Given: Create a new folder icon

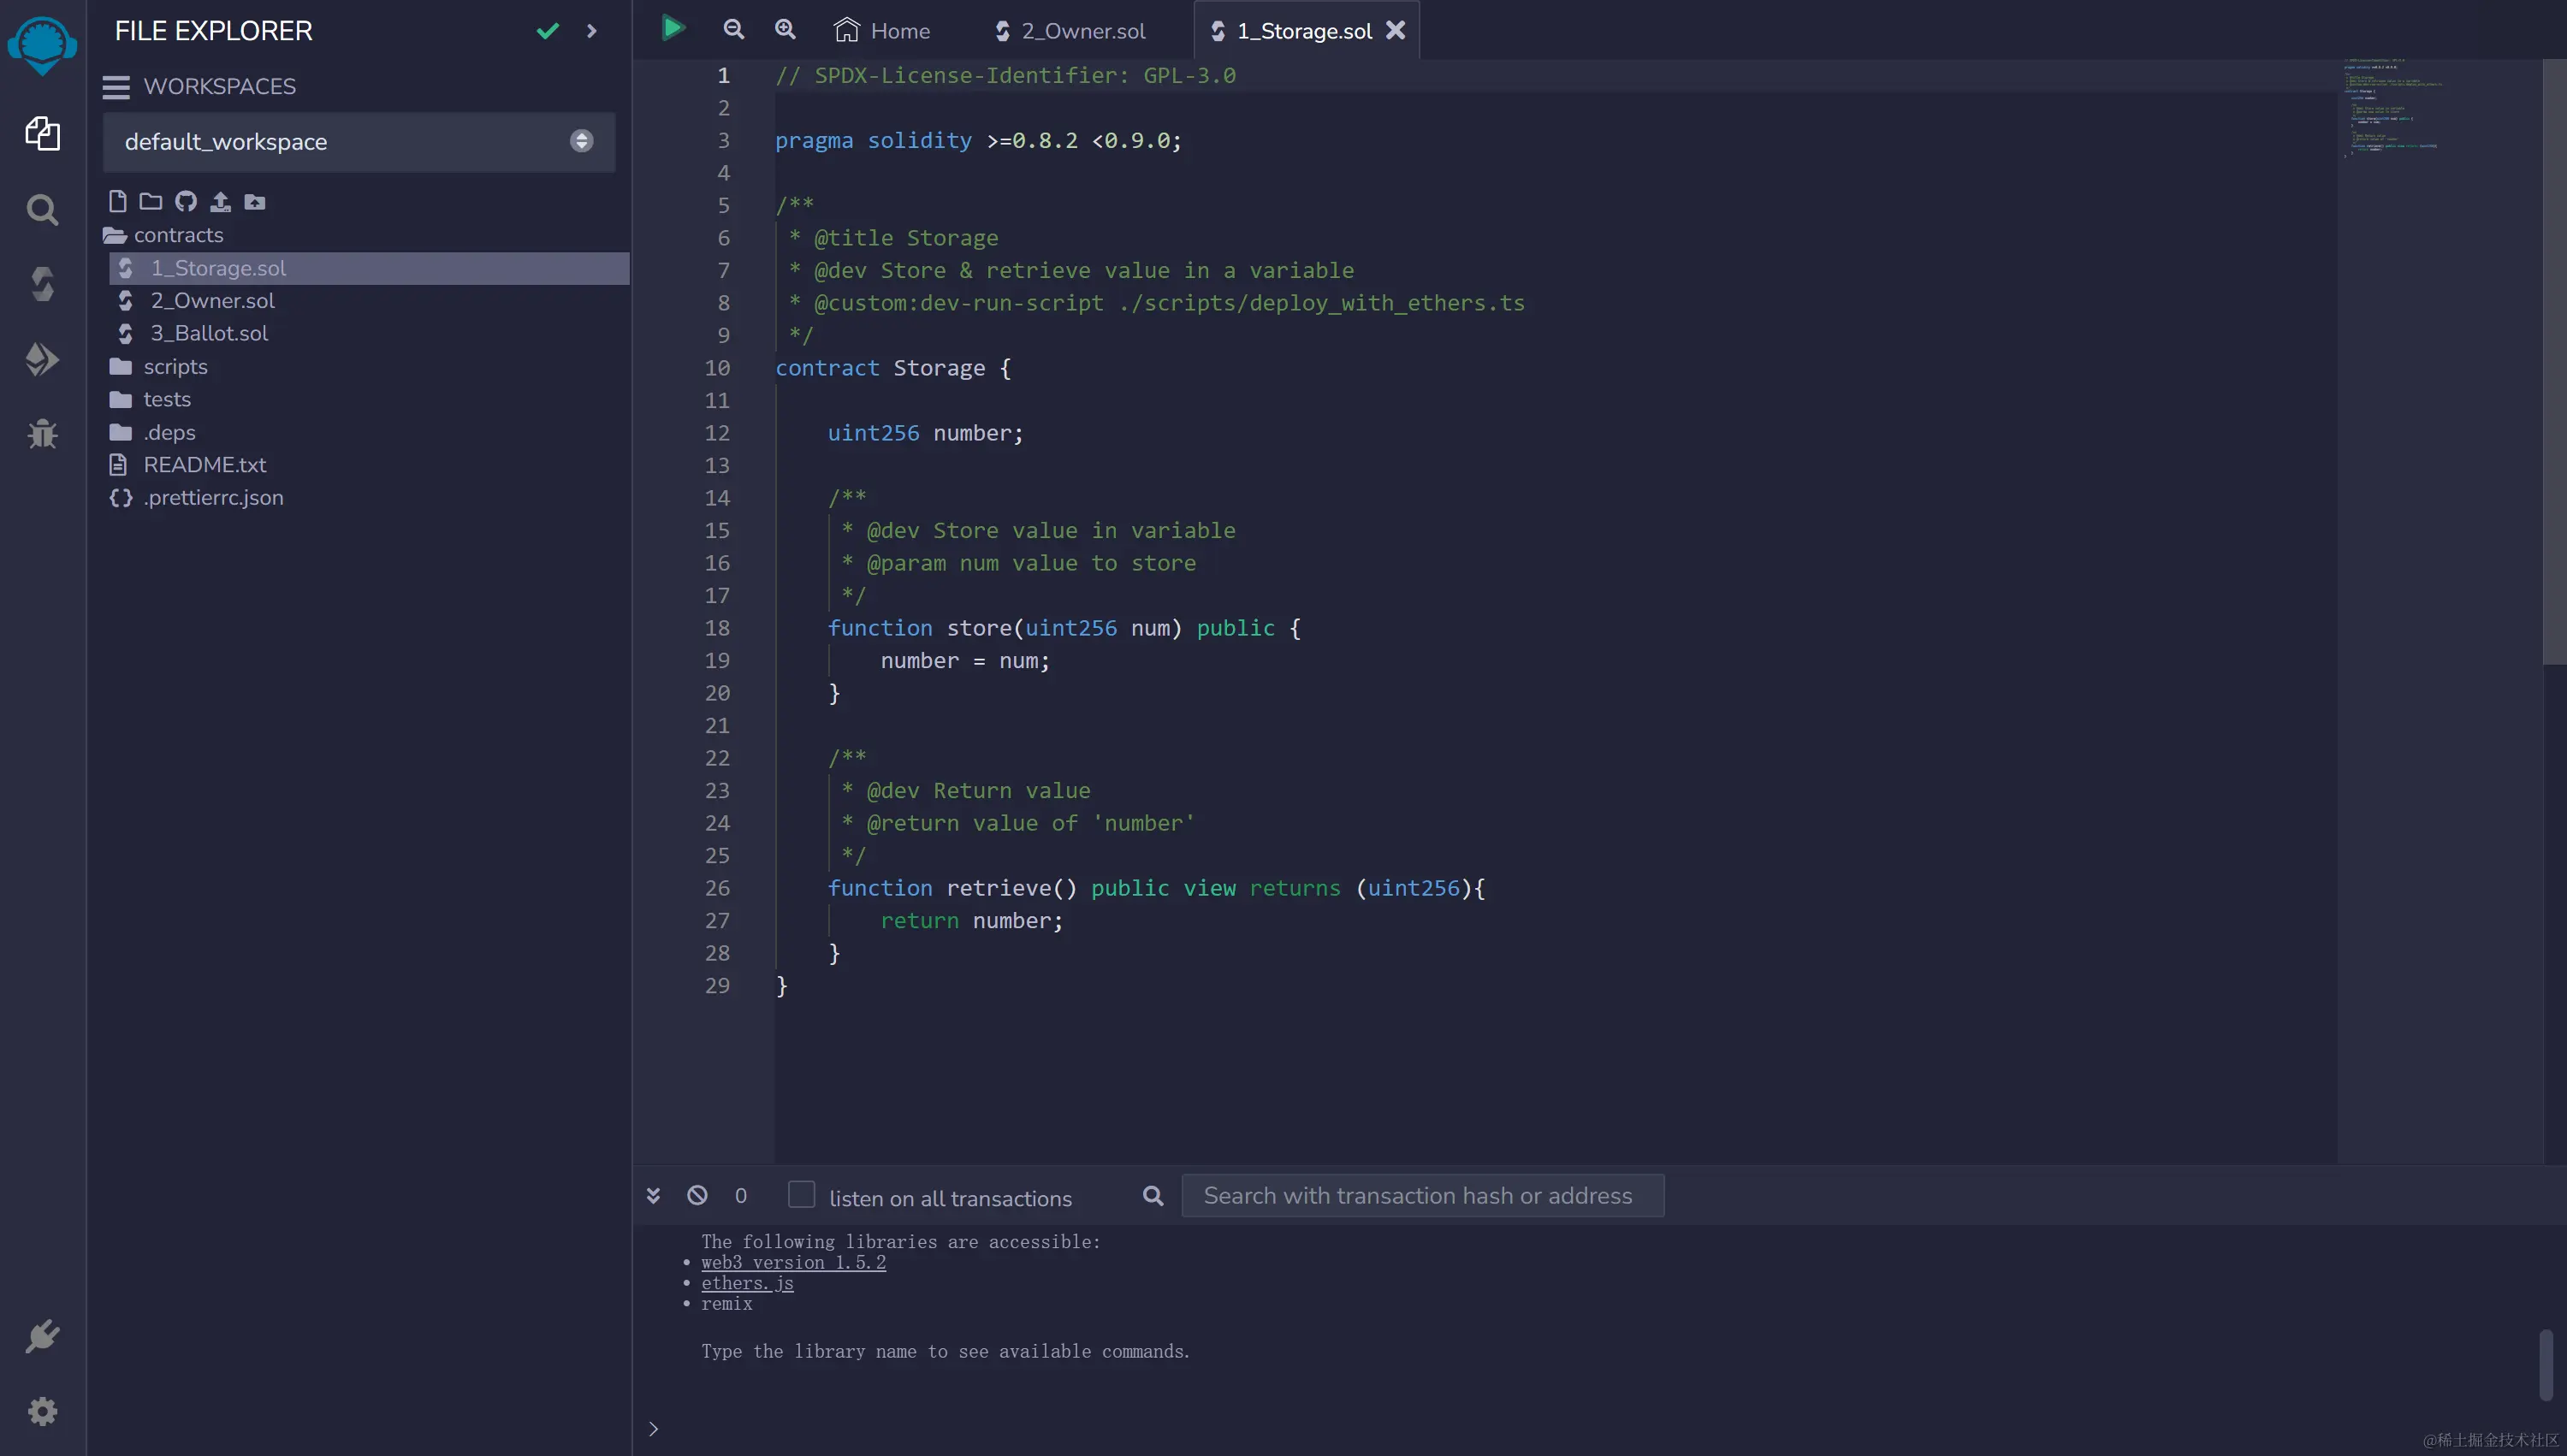Looking at the screenshot, I should click(x=150, y=202).
